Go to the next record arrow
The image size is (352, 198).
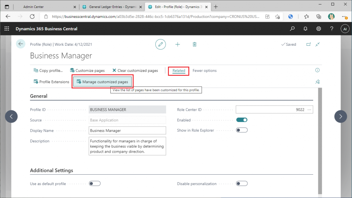(341, 116)
